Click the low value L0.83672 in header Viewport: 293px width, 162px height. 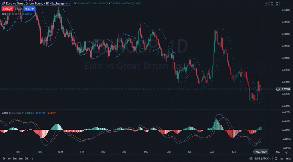(x=103, y=3)
